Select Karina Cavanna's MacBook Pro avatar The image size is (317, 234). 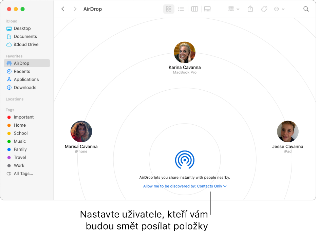[x=185, y=52]
